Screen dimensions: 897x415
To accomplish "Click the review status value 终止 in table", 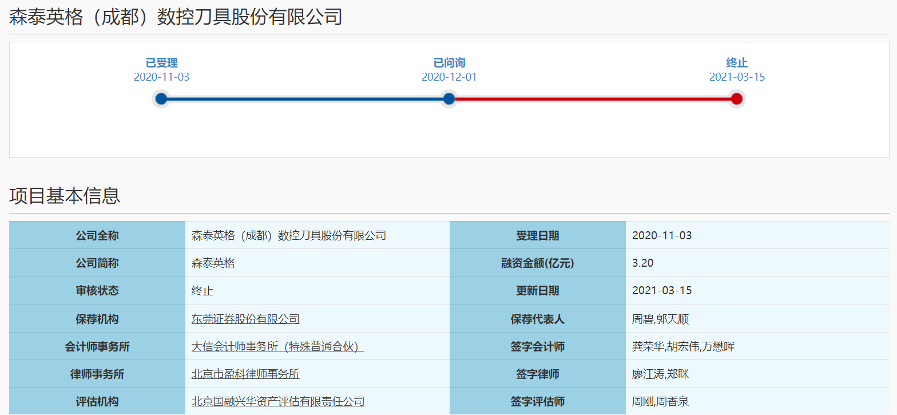I will coord(203,291).
